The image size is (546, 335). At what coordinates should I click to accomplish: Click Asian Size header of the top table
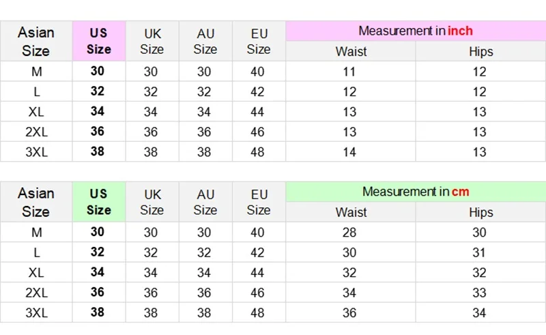coord(35,41)
